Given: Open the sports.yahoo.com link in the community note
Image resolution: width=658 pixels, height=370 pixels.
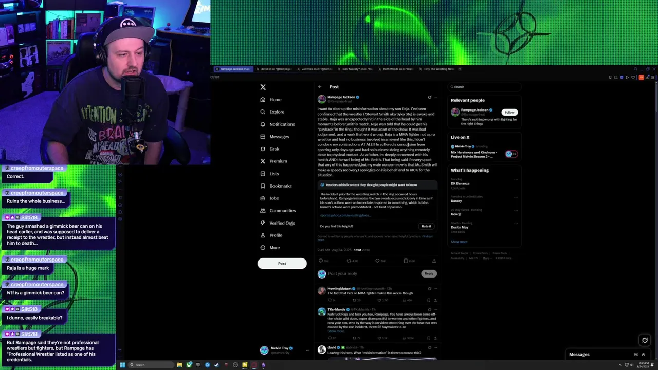Looking at the screenshot, I should click(x=345, y=215).
